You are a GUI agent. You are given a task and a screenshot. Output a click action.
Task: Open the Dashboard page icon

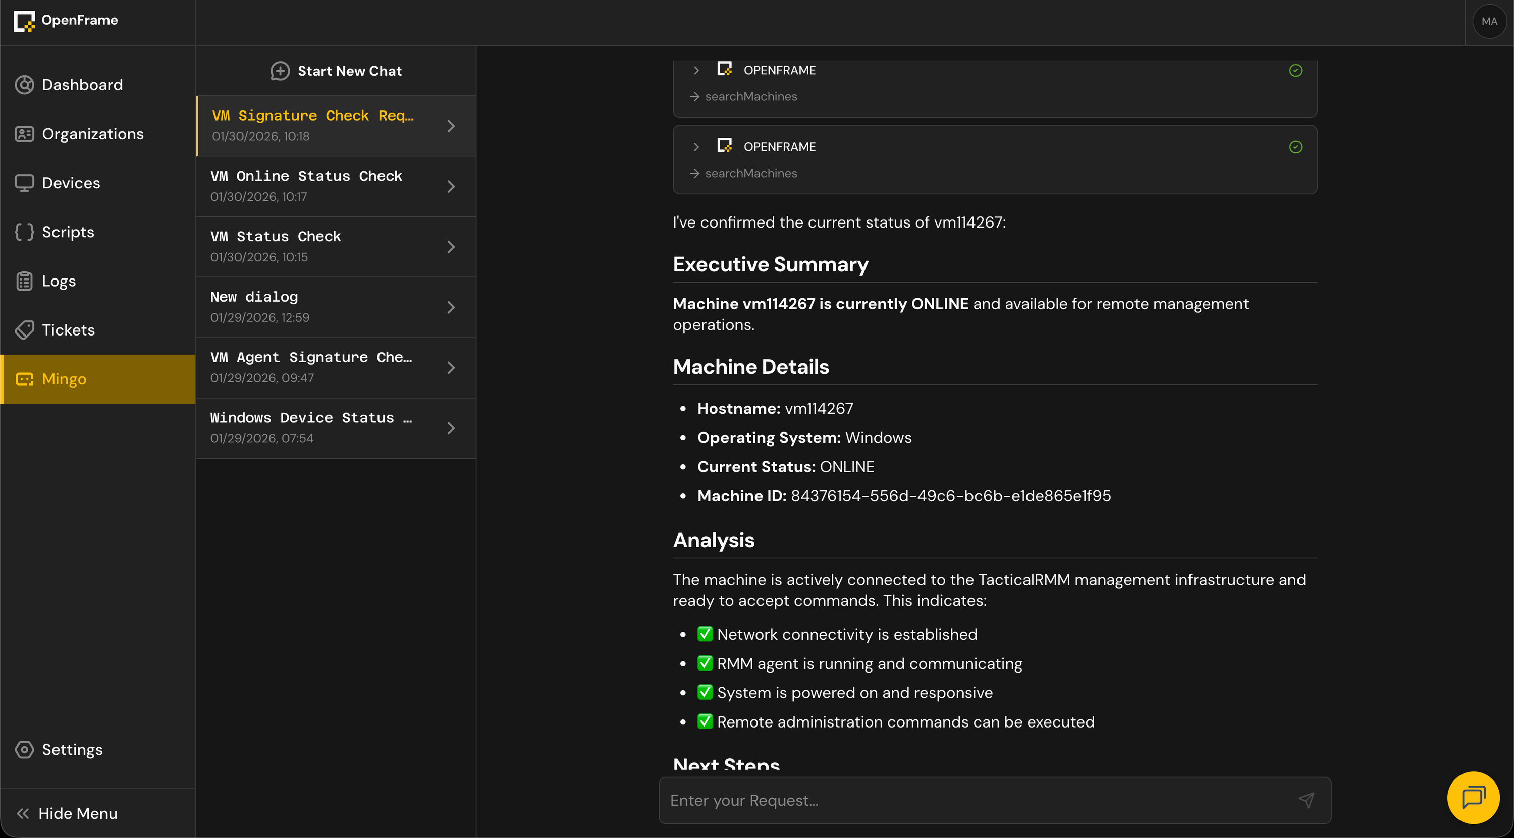coord(24,85)
